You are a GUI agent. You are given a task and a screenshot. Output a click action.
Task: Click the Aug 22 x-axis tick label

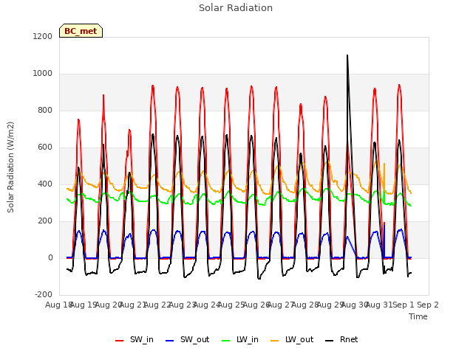[157, 305]
